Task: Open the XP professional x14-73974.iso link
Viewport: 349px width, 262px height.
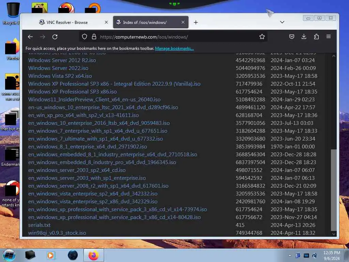Action: point(118,209)
